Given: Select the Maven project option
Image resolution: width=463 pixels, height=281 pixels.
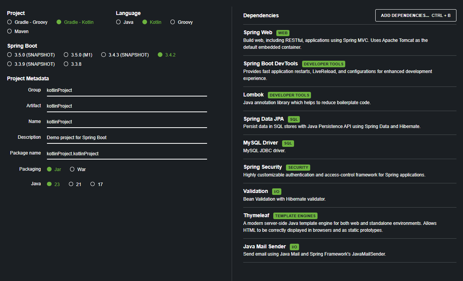Looking at the screenshot, I should (x=18, y=32).
